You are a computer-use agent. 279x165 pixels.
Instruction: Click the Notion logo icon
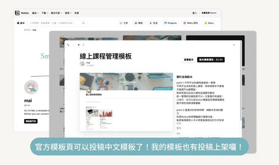click(17, 13)
